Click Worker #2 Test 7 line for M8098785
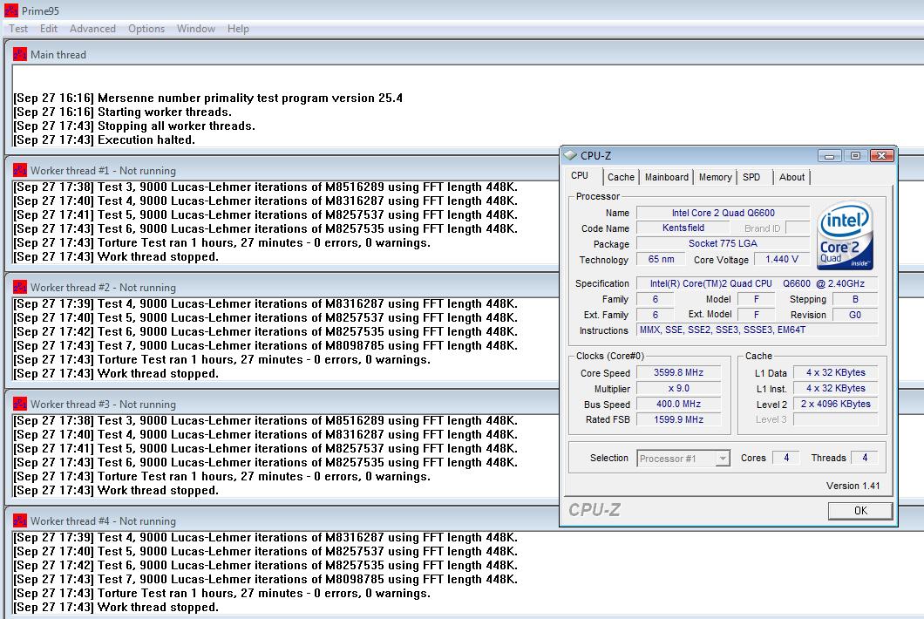Viewport: 924px width, 619px height. coord(265,345)
